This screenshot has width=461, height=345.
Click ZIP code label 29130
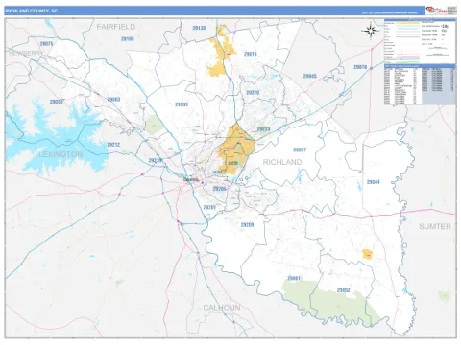pyautogui.click(x=199, y=28)
